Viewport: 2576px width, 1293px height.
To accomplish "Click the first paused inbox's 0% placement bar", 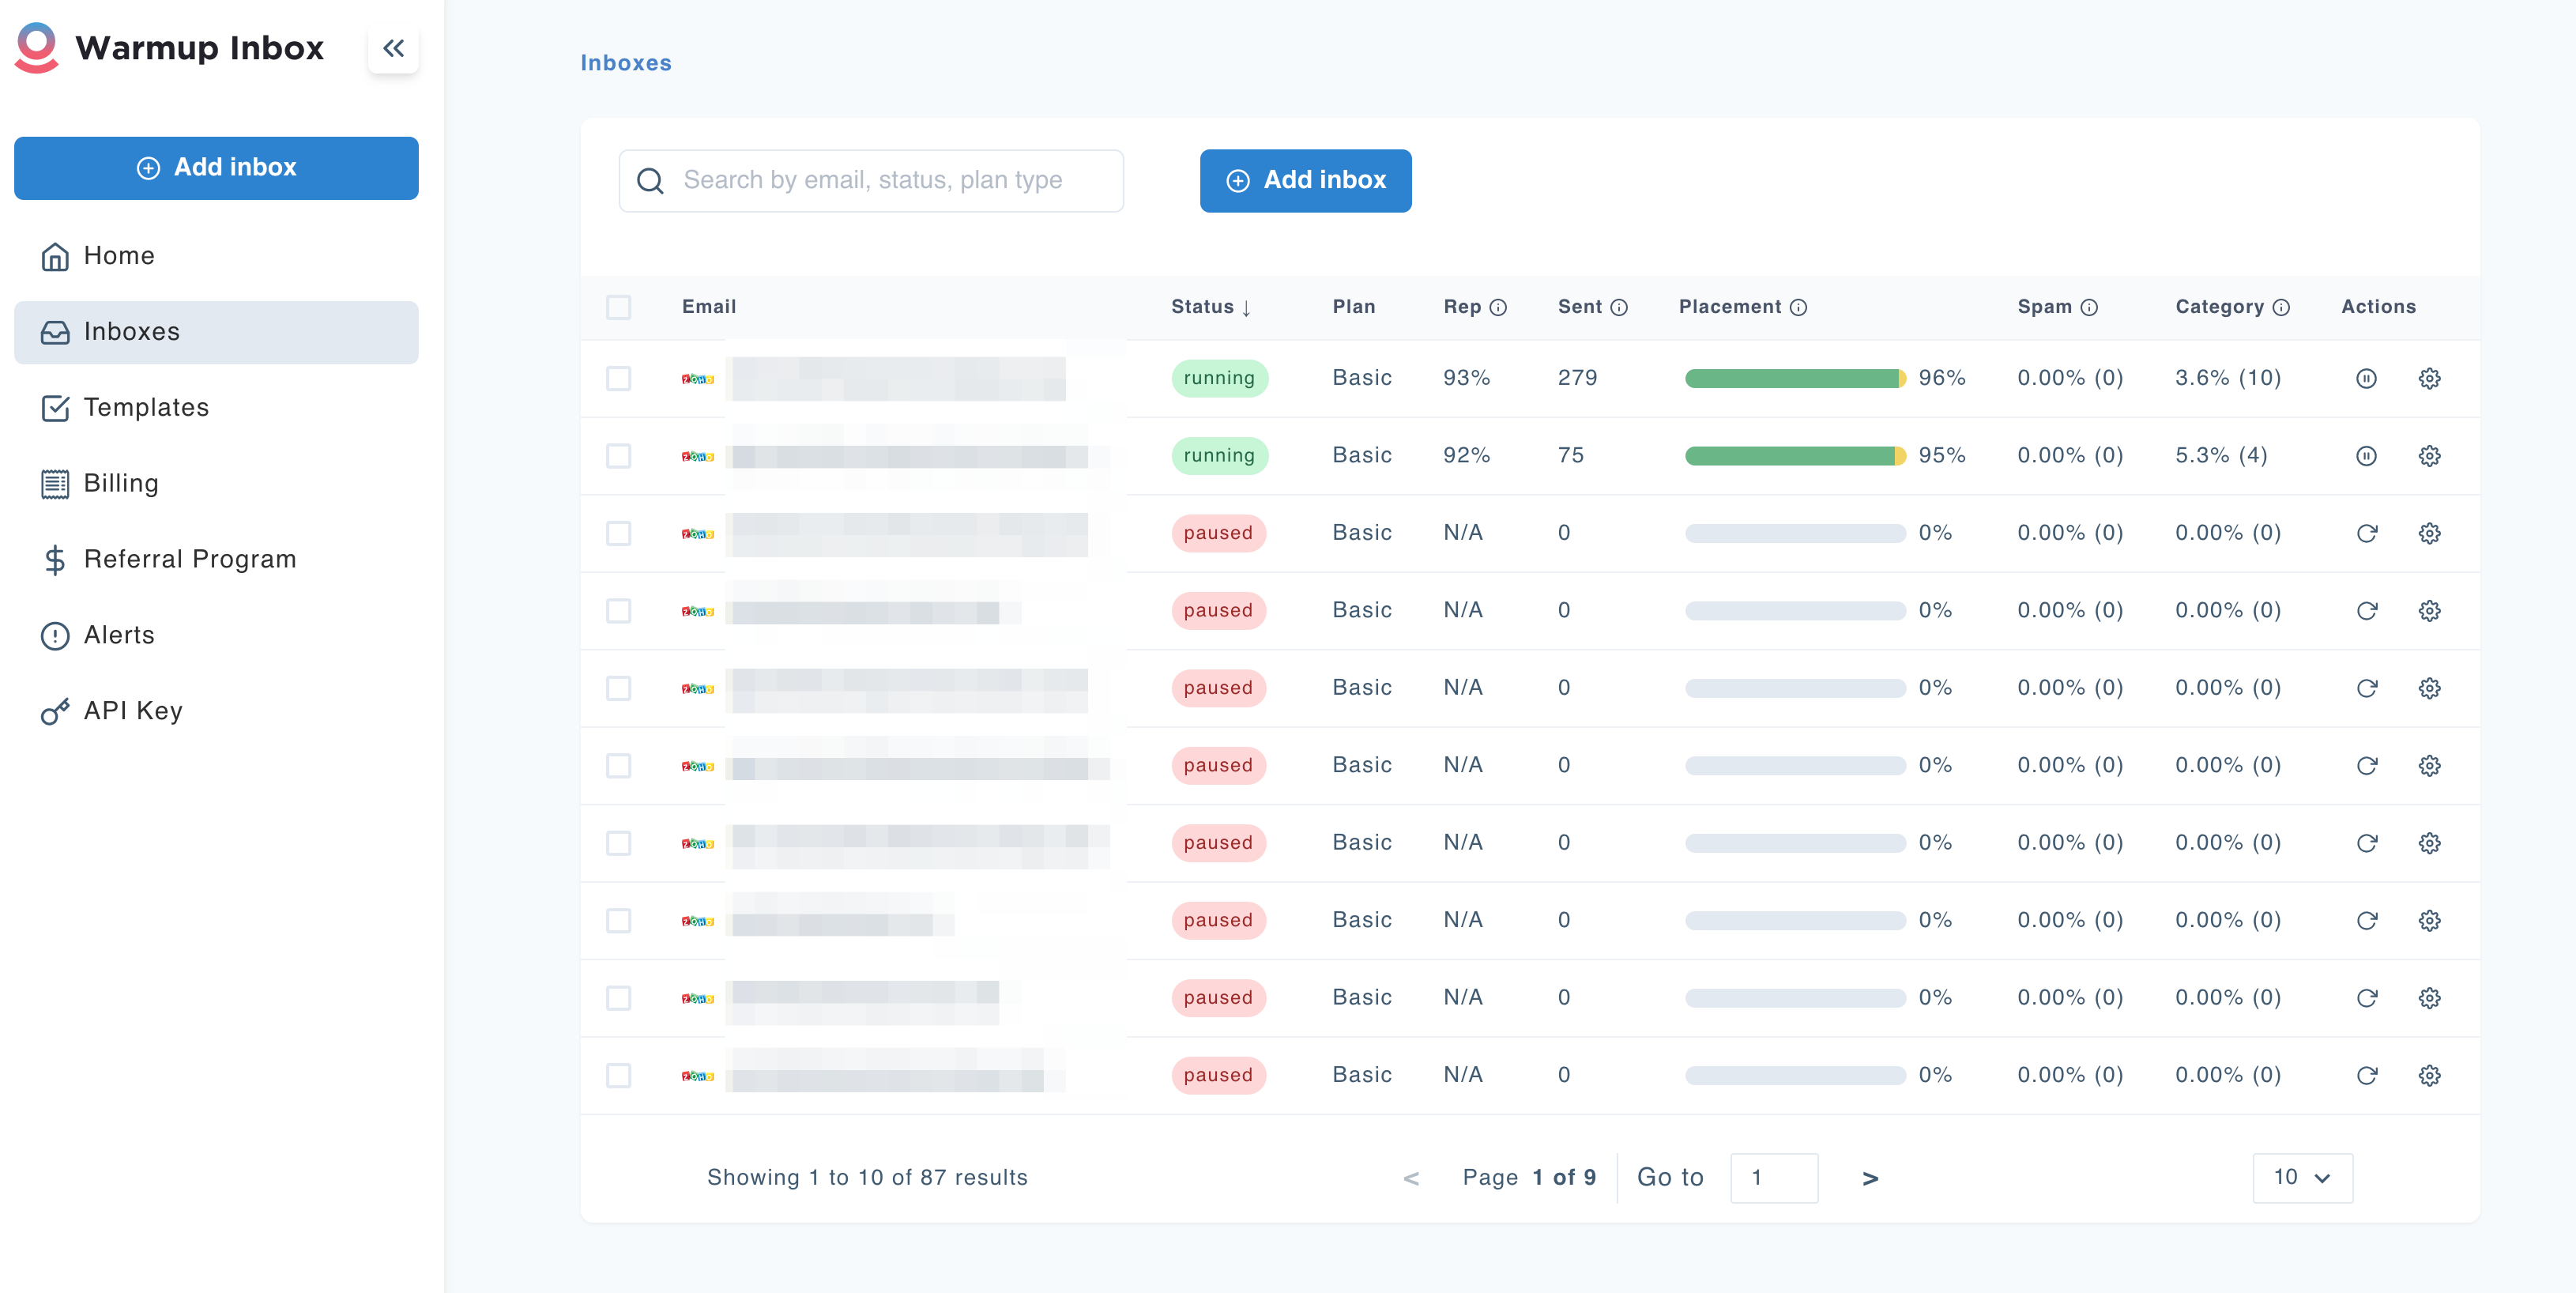I will tap(1795, 533).
